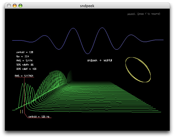Close the sndpeek window with red button
Image resolution: width=176 pixels, height=137 pixels.
click(9, 6)
